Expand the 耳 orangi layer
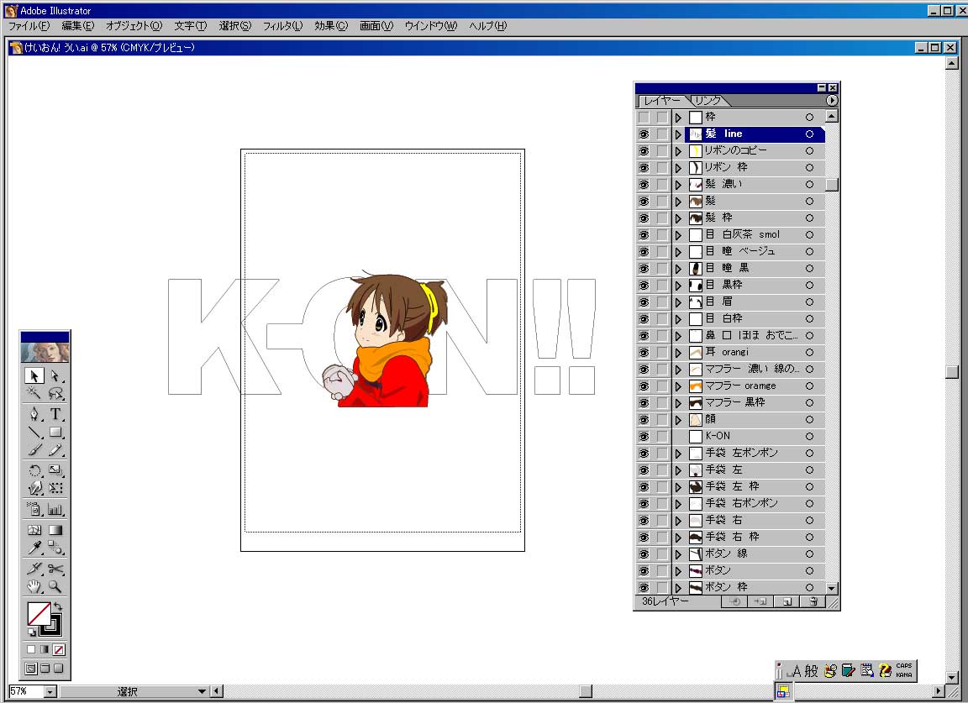 678,353
